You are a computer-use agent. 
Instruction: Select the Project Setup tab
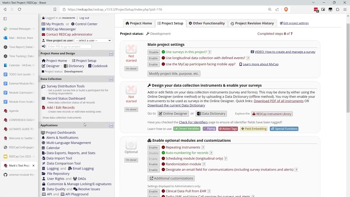170,23
